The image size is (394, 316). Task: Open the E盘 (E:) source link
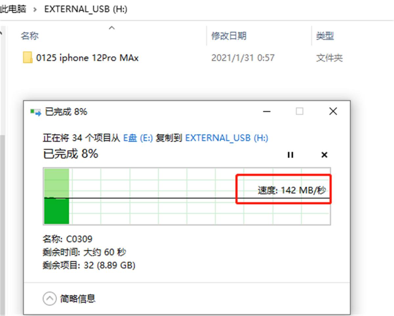click(138, 138)
